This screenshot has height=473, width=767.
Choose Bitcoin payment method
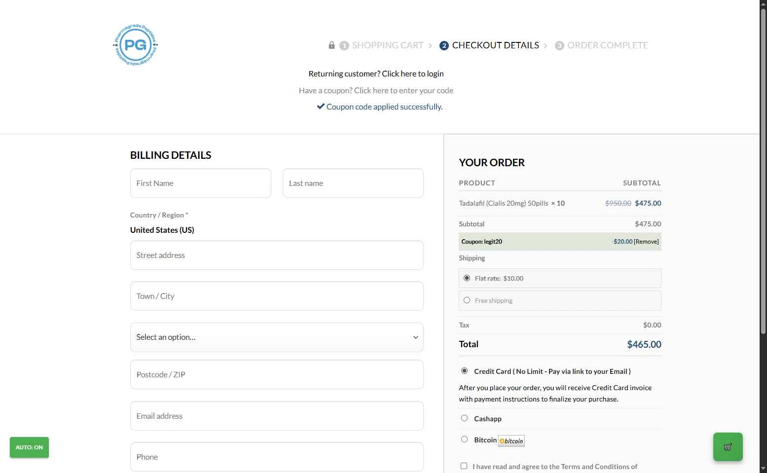[464, 439]
